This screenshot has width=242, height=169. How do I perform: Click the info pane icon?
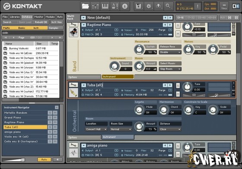tap(125, 6)
